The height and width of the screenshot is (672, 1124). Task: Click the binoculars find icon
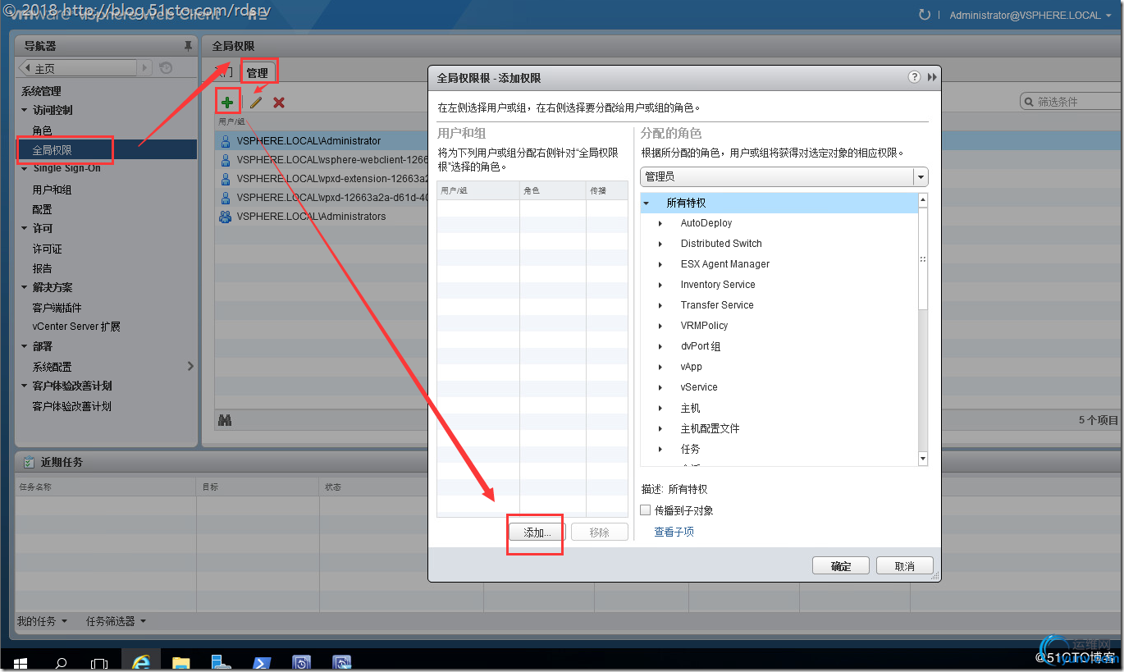225,420
